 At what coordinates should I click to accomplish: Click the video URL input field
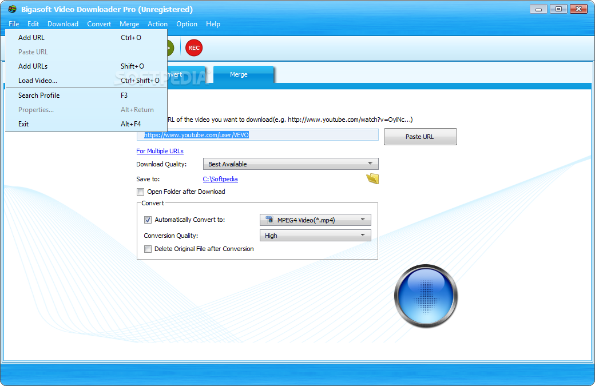pyautogui.click(x=257, y=135)
